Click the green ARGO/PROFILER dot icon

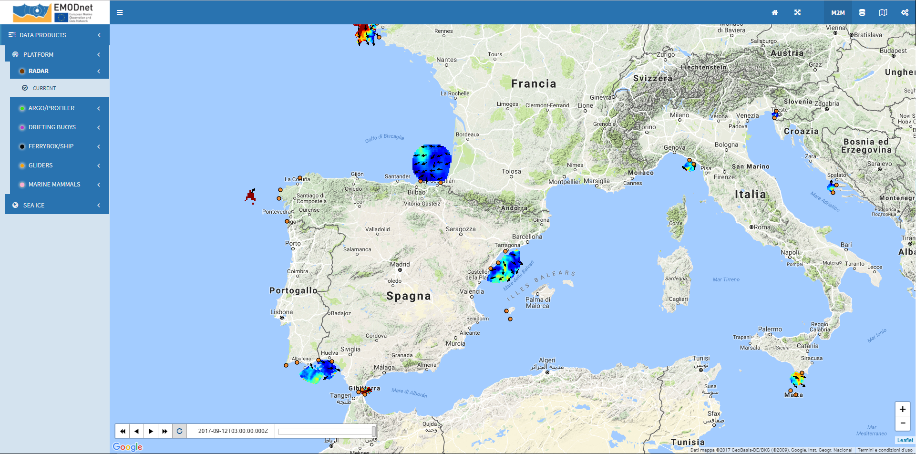pos(22,108)
